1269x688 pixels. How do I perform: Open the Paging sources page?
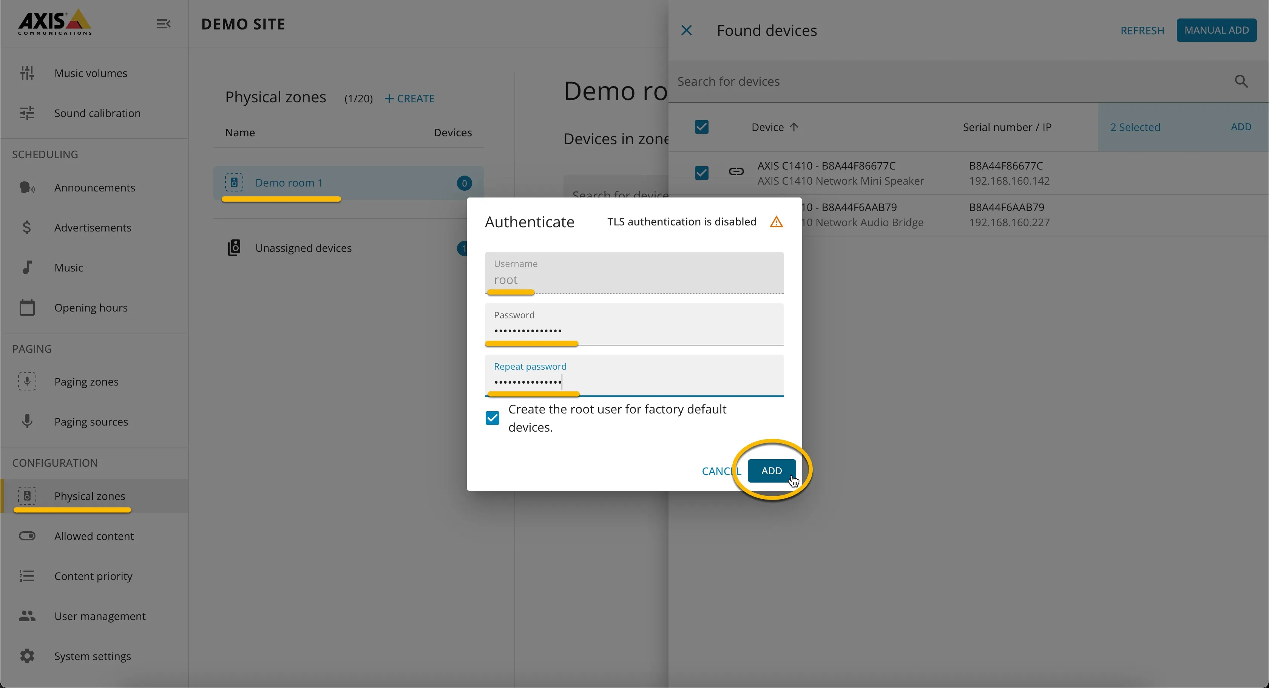coord(91,421)
